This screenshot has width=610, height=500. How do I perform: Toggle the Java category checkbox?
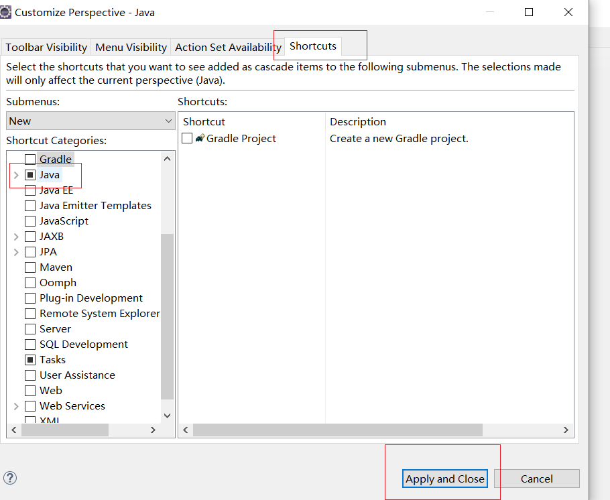coord(30,175)
